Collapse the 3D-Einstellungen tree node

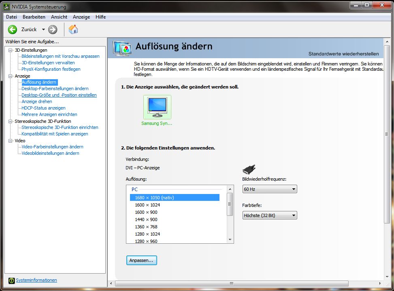(10, 50)
